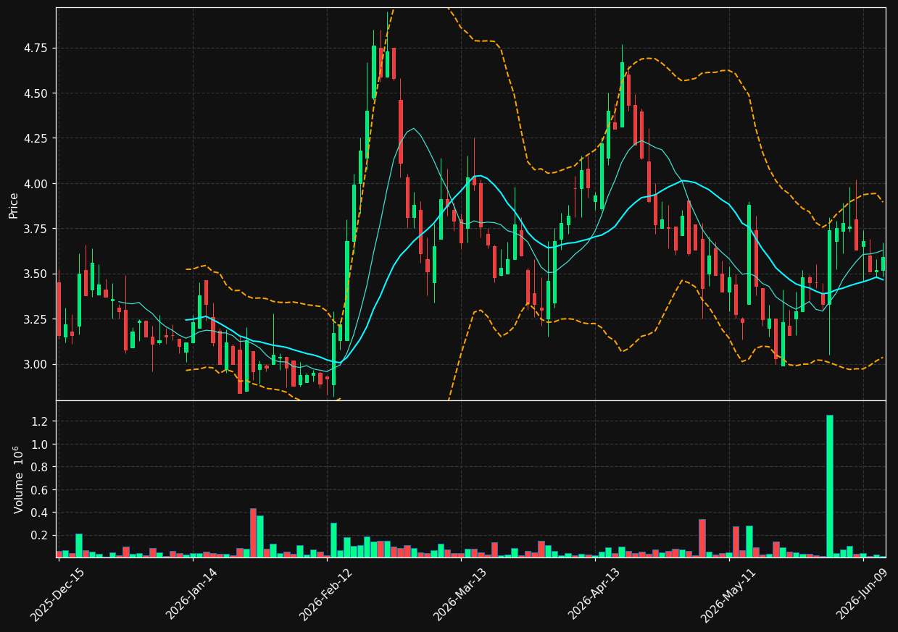898x632 pixels.
Task: Click the tallest red volume bar in late January
Action: pyautogui.click(x=253, y=533)
